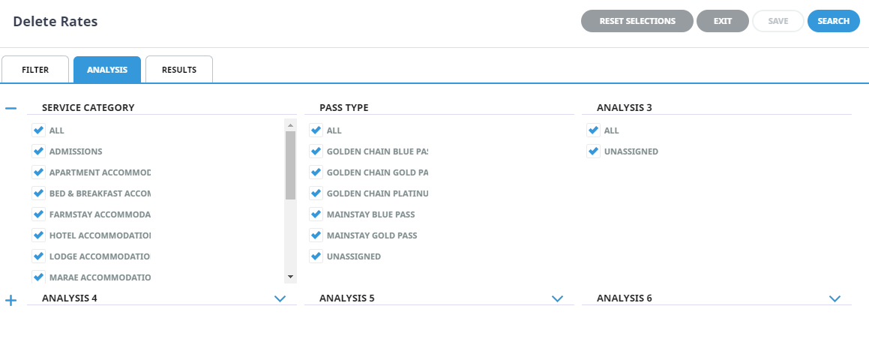Click the Search button
The width and height of the screenshot is (869, 357).
point(834,21)
